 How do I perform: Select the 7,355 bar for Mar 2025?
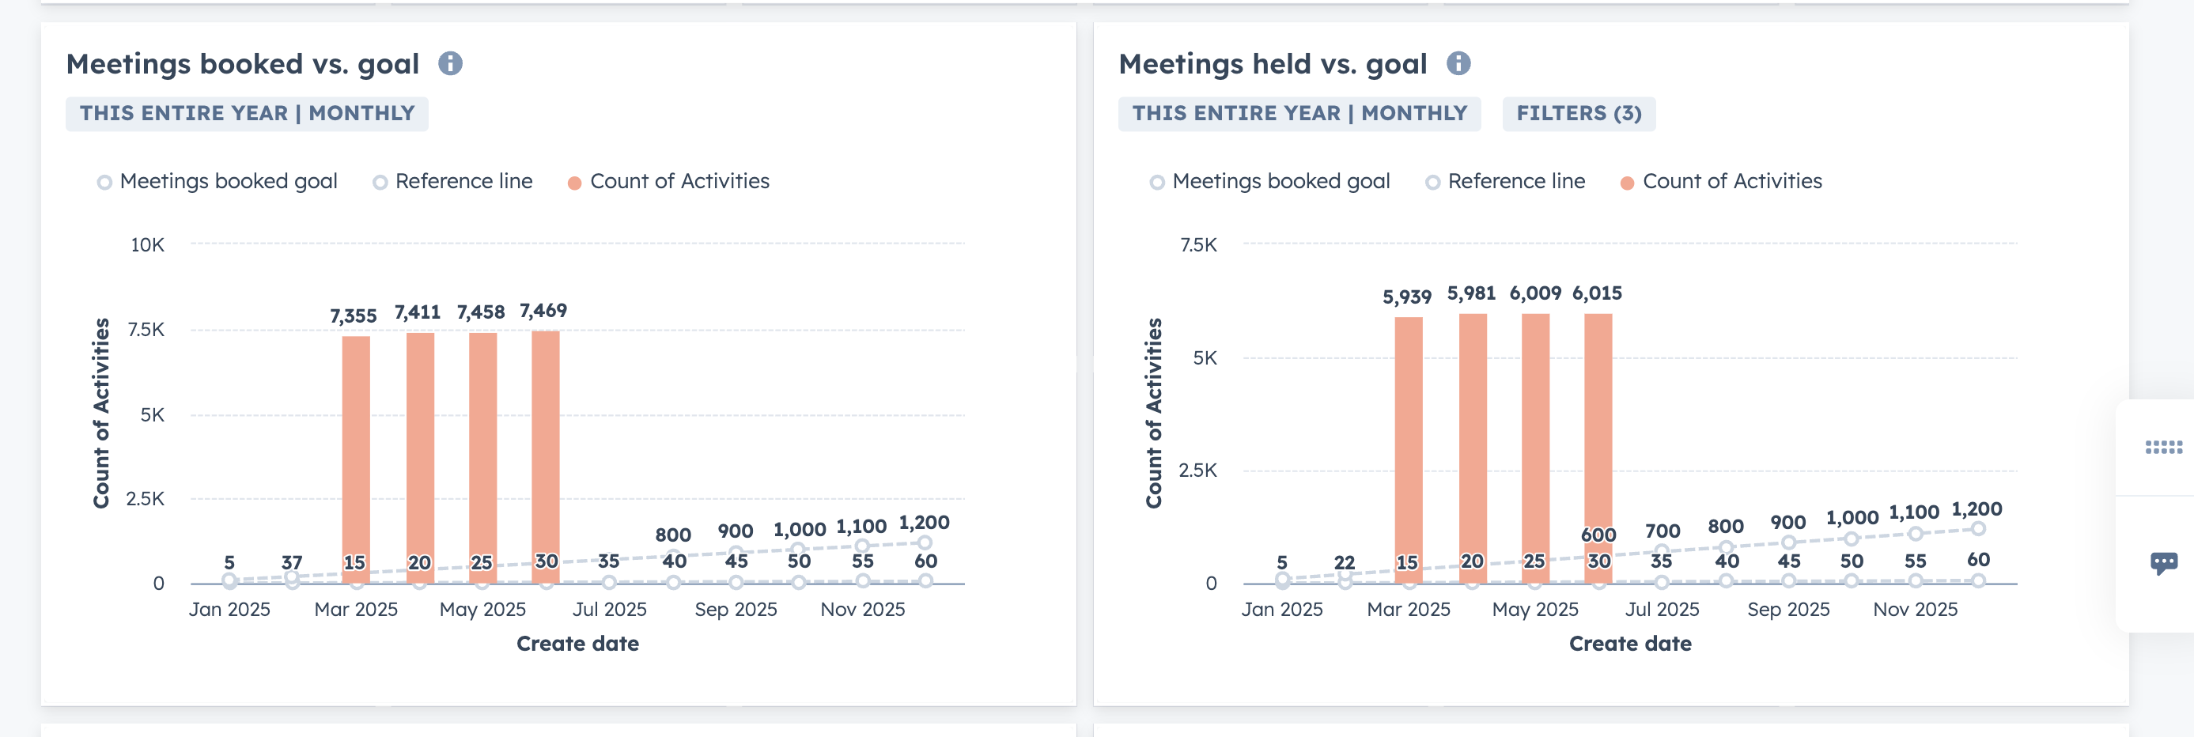pos(356,443)
